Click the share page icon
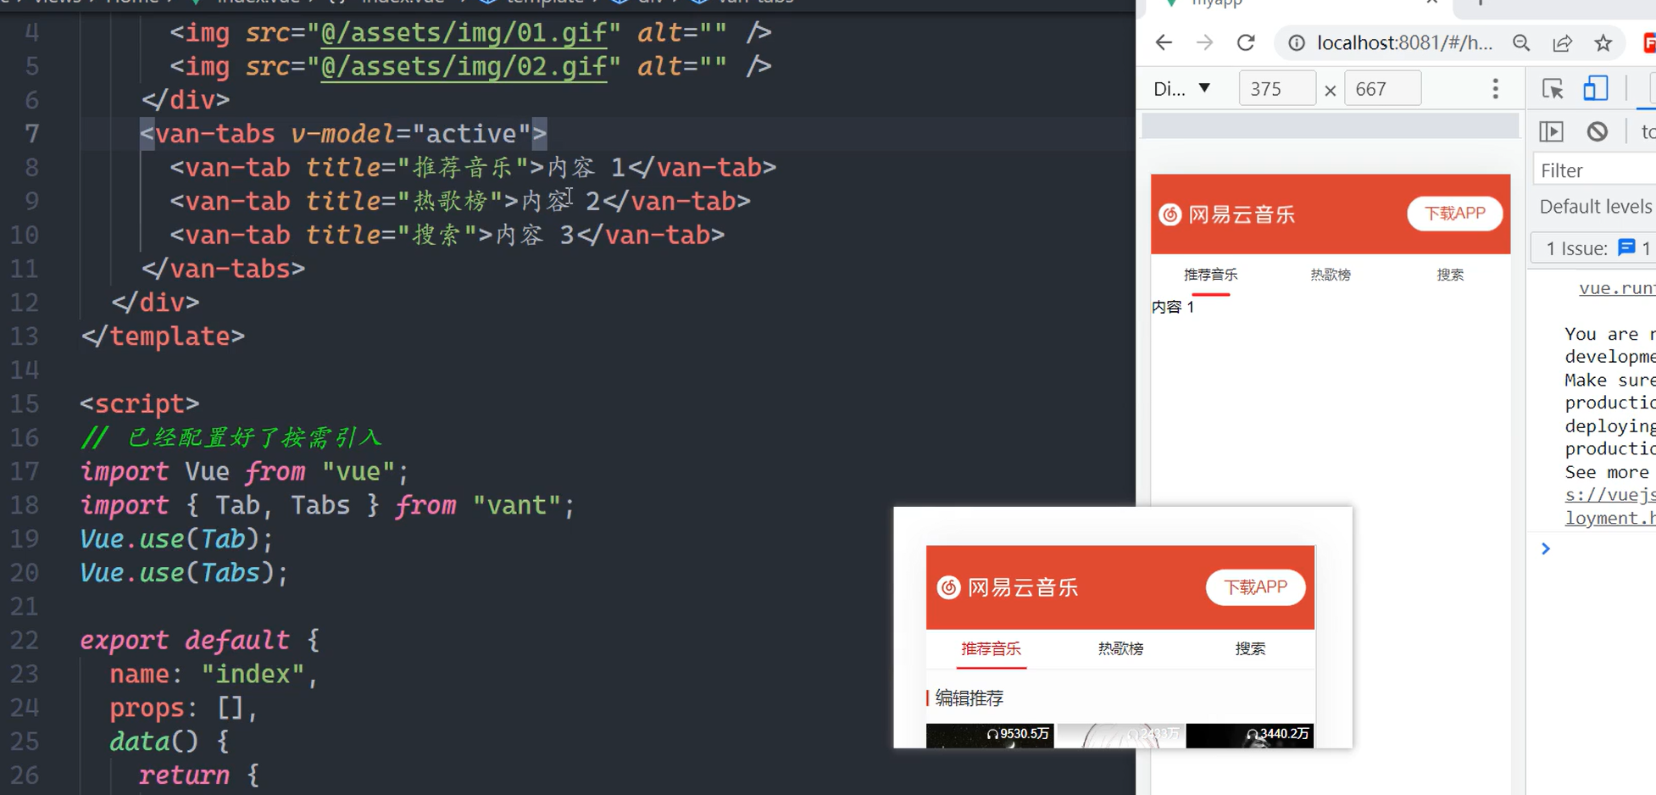This screenshot has height=795, width=1656. (x=1562, y=42)
